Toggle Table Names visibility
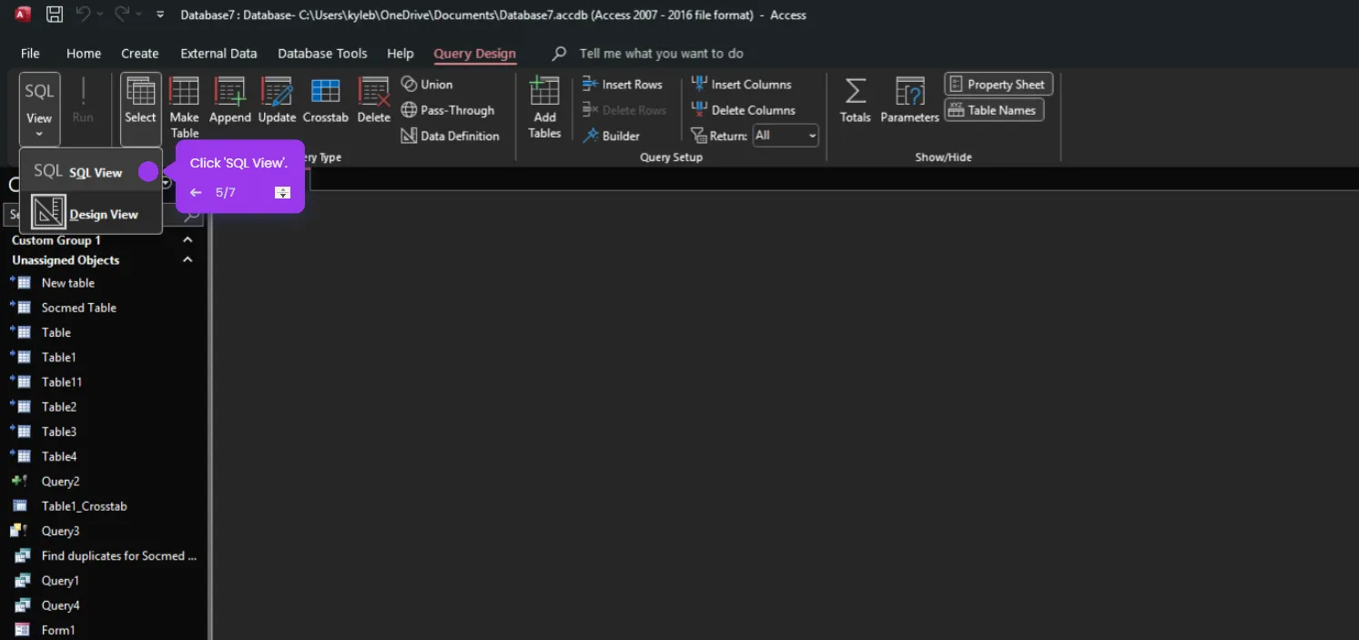 (x=993, y=109)
